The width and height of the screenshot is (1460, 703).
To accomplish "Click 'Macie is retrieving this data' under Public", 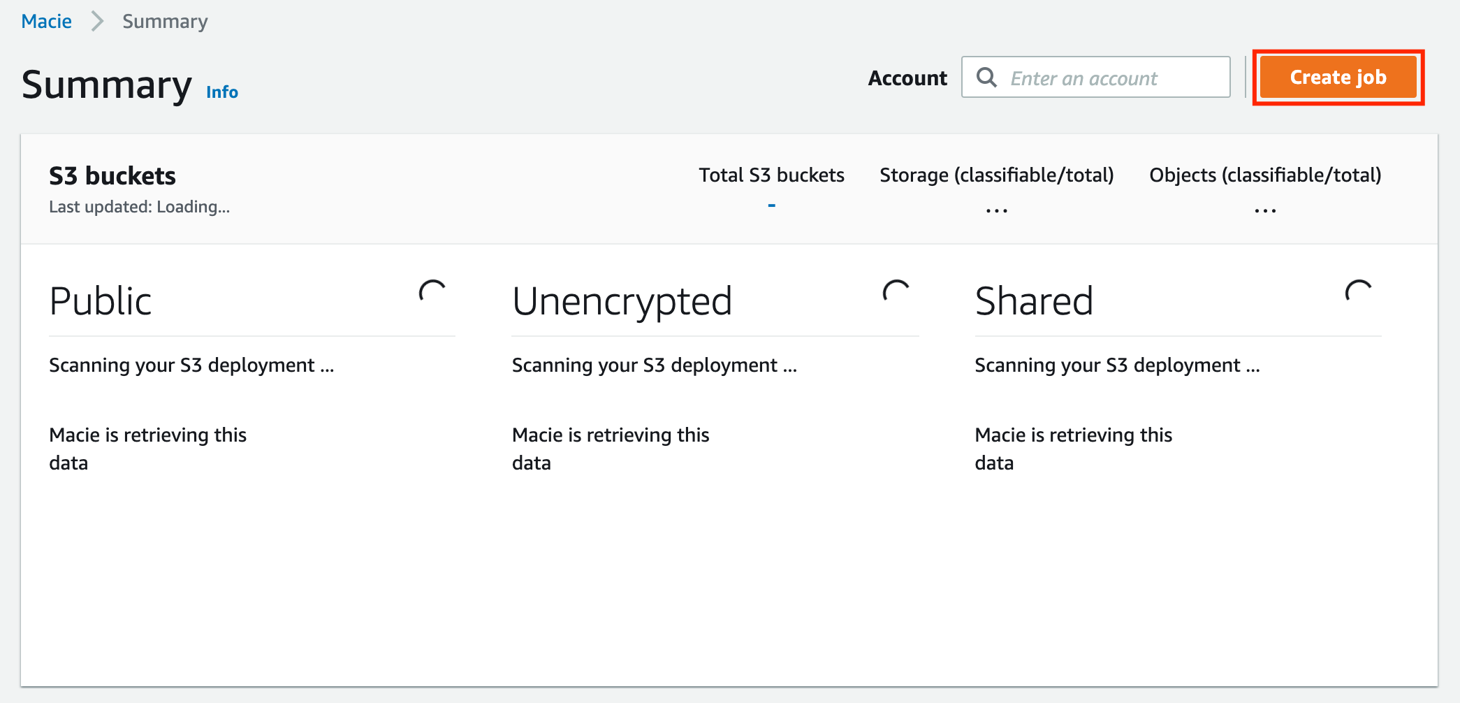I will 147,449.
